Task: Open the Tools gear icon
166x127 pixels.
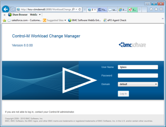Action: tap(161, 9)
